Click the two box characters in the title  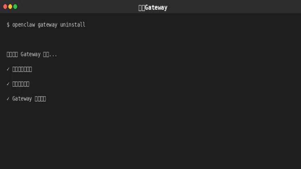point(142,8)
